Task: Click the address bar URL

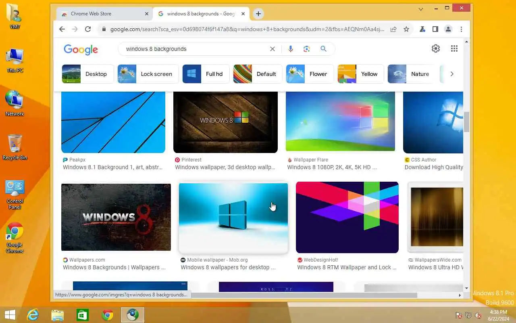Action: 247,29
